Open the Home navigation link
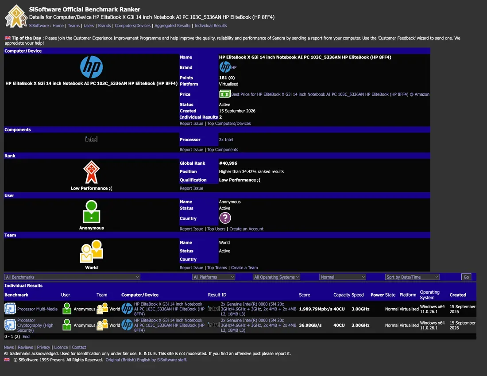This screenshot has width=487, height=376. point(58,26)
